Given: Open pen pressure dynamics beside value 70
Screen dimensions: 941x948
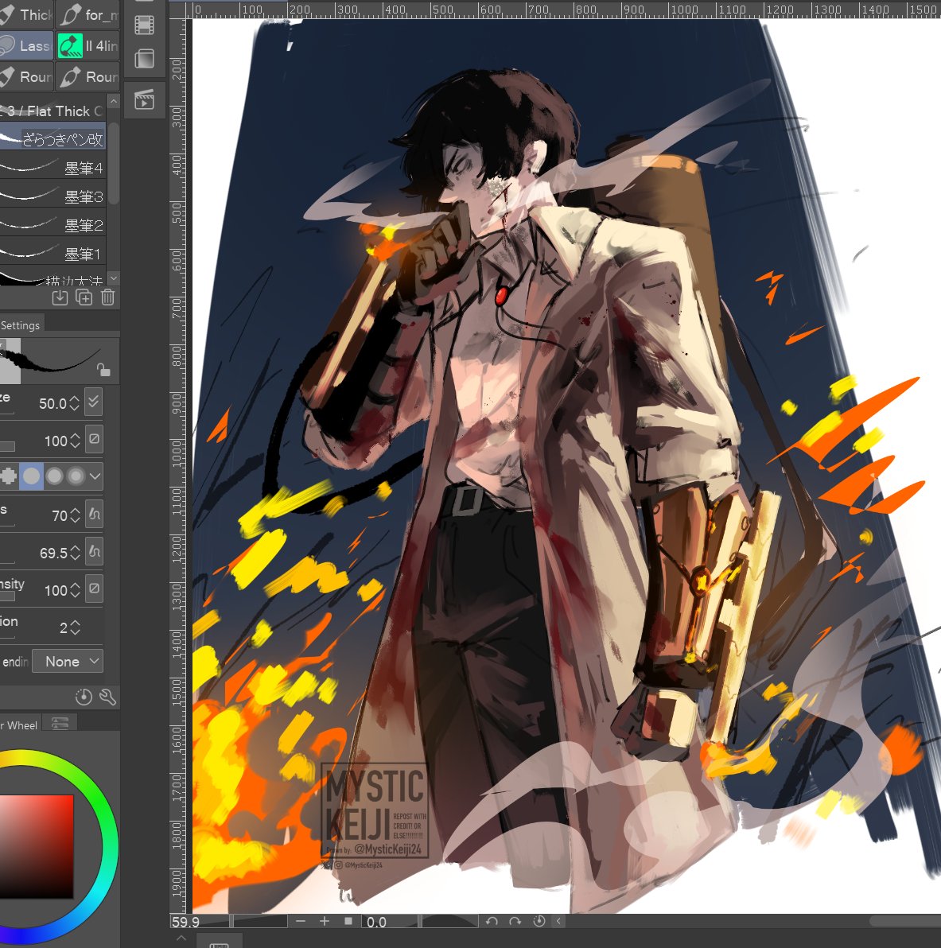Looking at the screenshot, I should (94, 515).
